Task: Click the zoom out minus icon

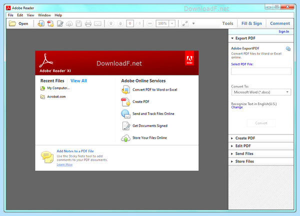Action: [150, 23]
